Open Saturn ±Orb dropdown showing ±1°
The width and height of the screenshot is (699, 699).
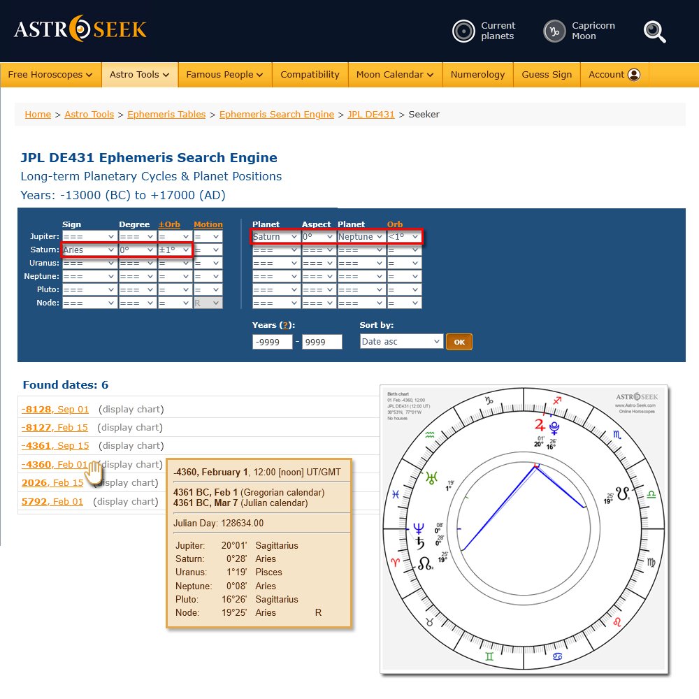tap(174, 250)
